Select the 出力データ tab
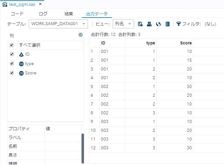Screen dimensions: 224x165 pyautogui.click(x=97, y=14)
